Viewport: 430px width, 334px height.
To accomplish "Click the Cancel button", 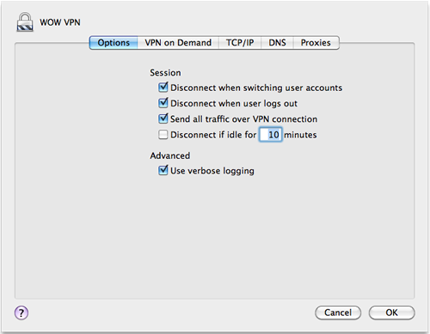I will 338,313.
